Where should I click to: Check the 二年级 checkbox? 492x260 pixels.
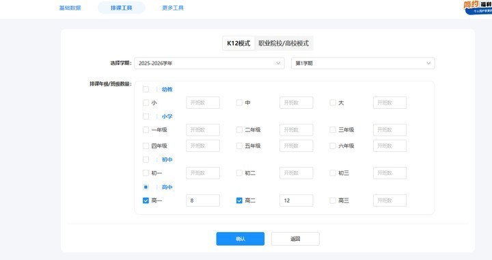[x=239, y=130]
